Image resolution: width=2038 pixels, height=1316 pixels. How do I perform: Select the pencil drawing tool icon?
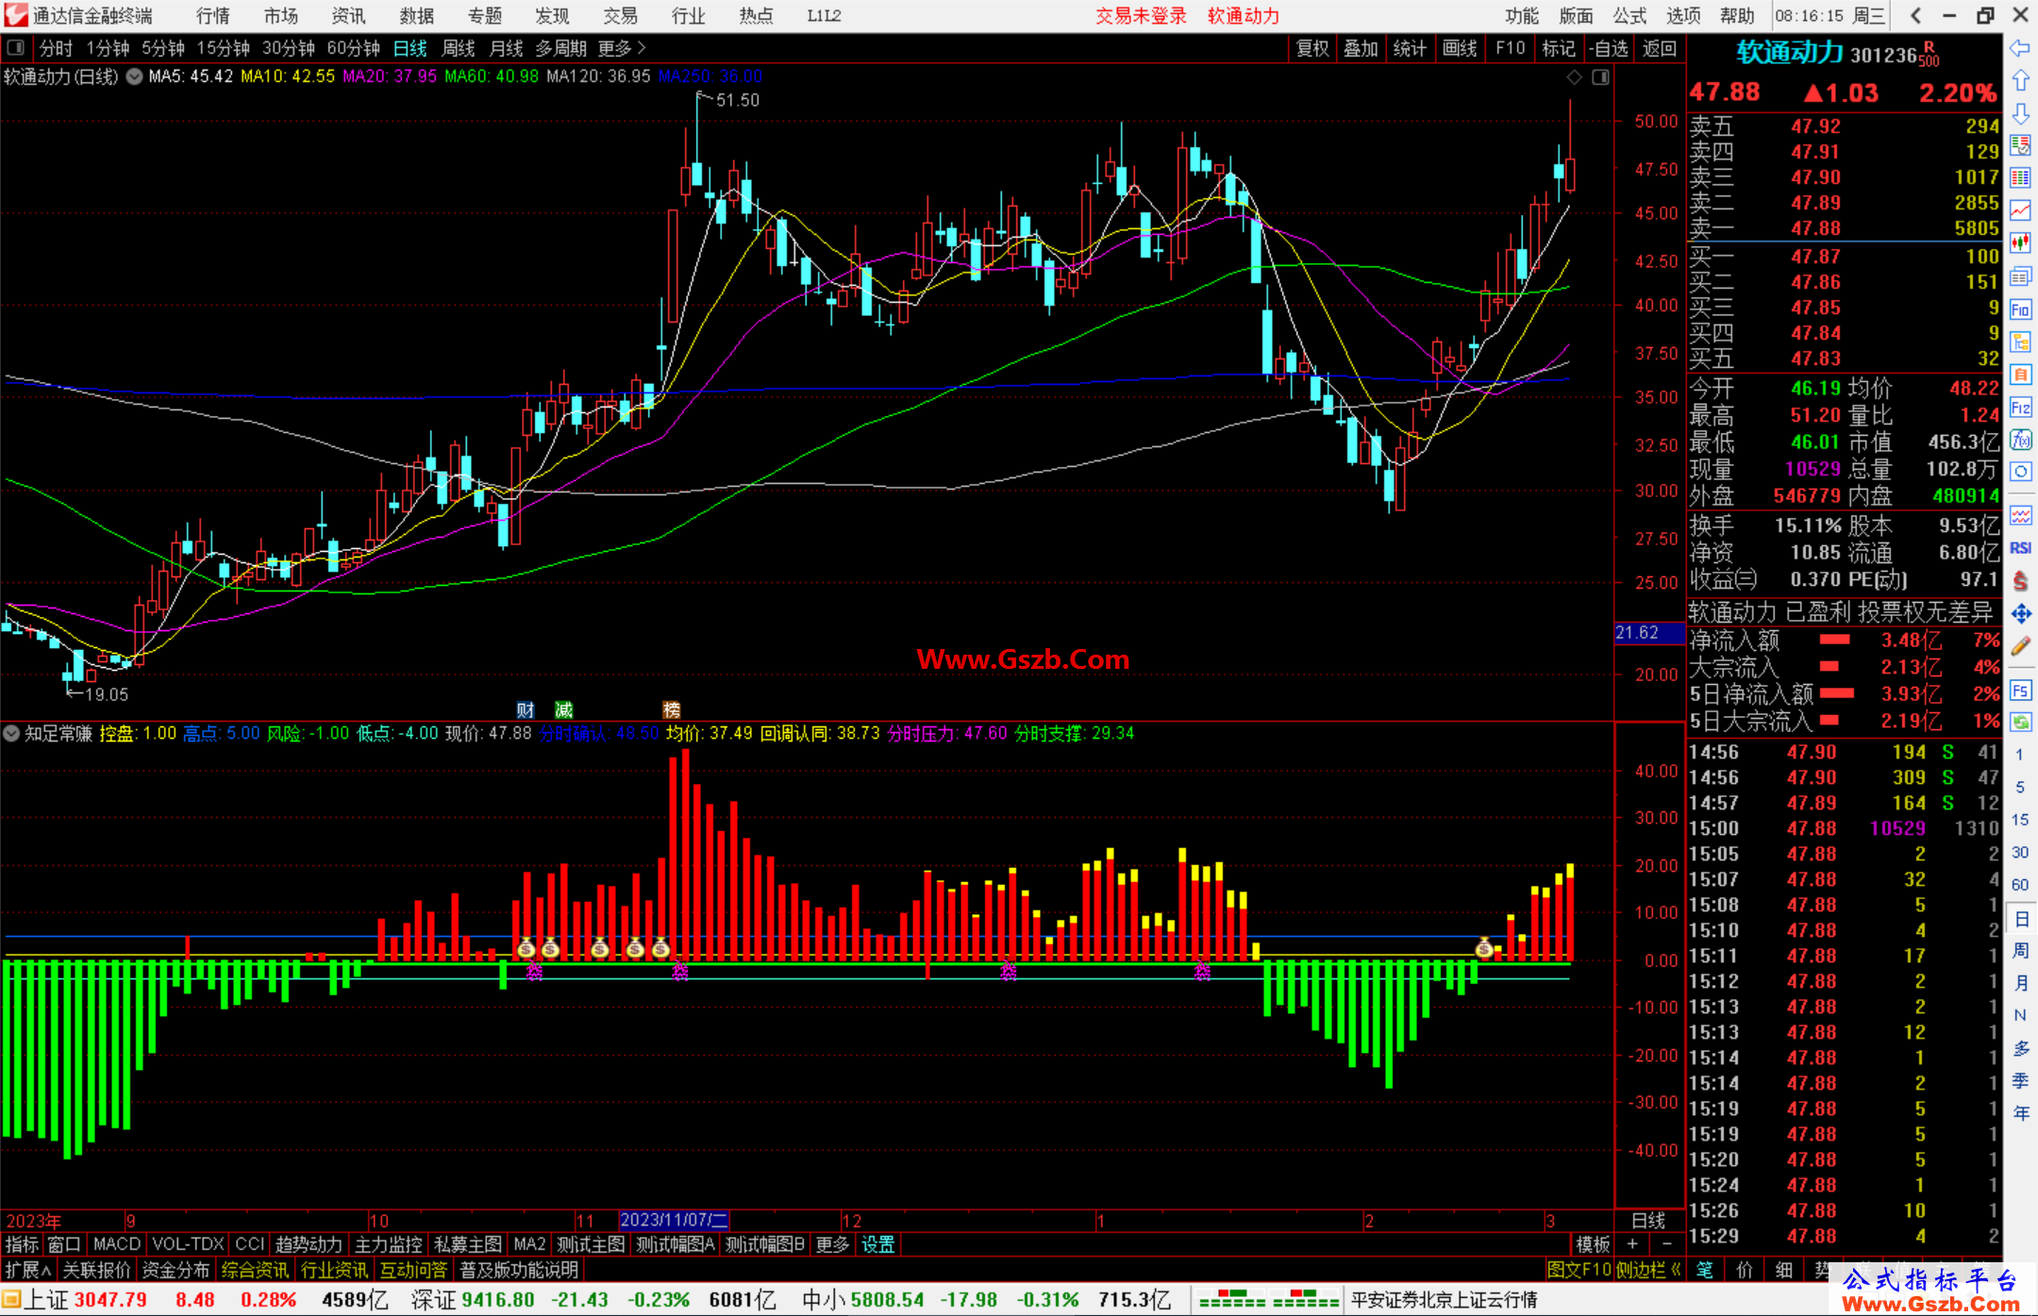click(2020, 647)
